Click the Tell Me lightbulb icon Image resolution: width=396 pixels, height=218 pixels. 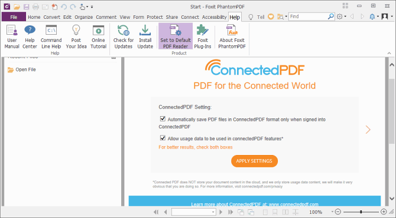coord(251,17)
